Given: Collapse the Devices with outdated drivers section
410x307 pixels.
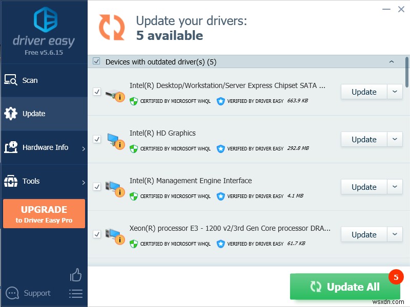Looking at the screenshot, I should pyautogui.click(x=392, y=61).
